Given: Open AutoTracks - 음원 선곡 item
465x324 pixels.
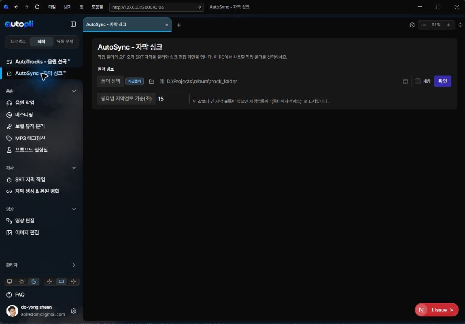Looking at the screenshot, I should click(42, 61).
